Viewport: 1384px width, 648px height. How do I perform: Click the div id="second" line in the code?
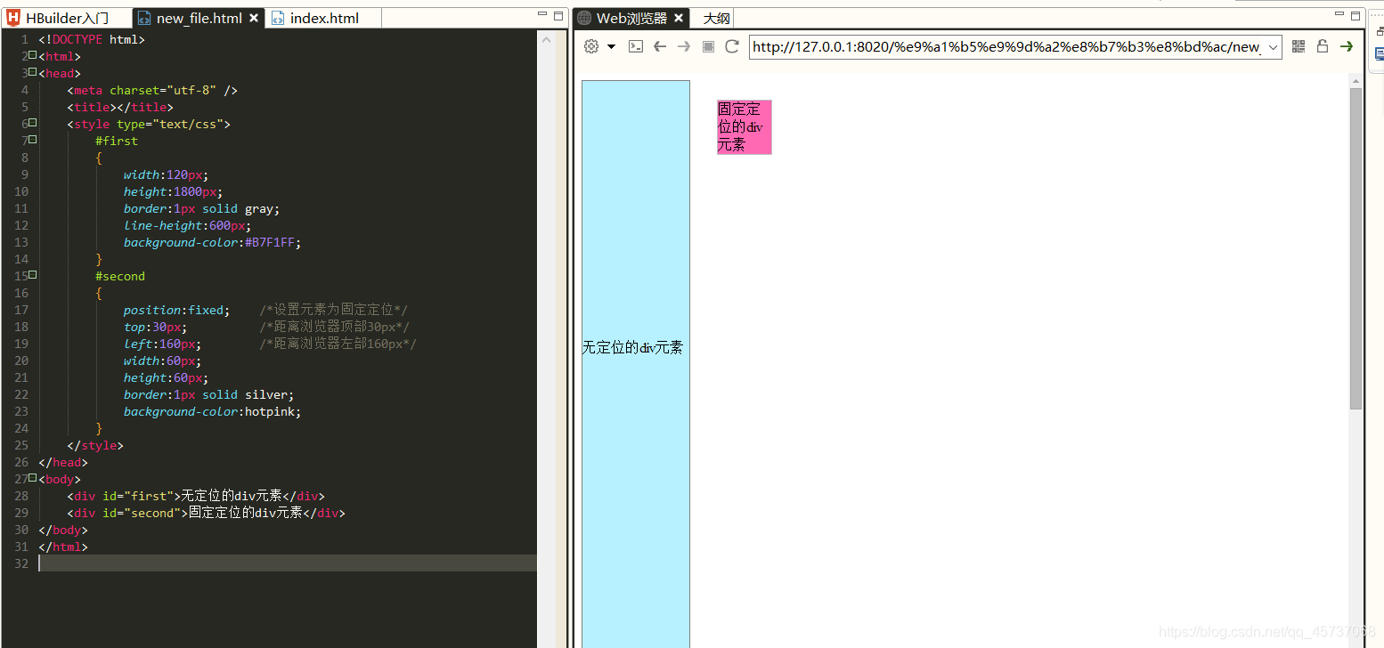[x=206, y=513]
